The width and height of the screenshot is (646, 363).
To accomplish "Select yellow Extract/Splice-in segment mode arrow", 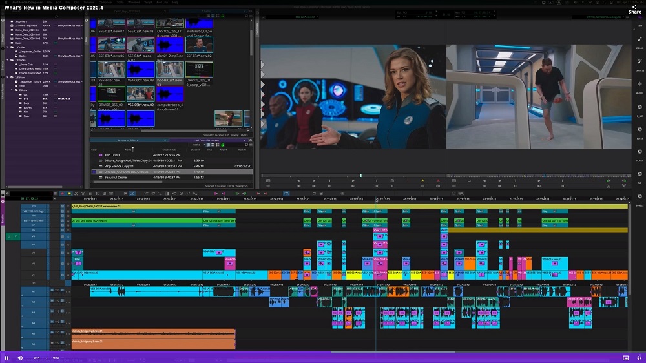I will pyautogui.click(x=69, y=193).
